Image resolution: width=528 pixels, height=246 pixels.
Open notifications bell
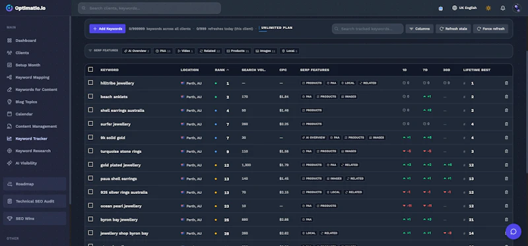[503, 8]
